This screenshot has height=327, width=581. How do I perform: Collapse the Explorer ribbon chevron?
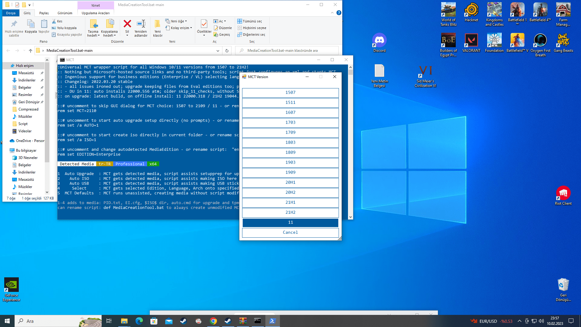pyautogui.click(x=332, y=13)
